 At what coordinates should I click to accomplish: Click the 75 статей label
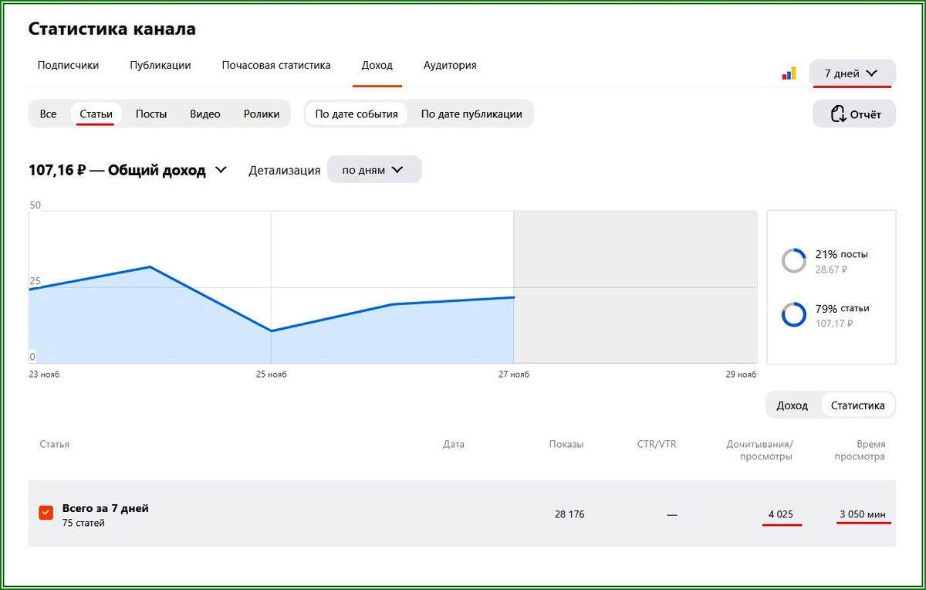[x=83, y=523]
